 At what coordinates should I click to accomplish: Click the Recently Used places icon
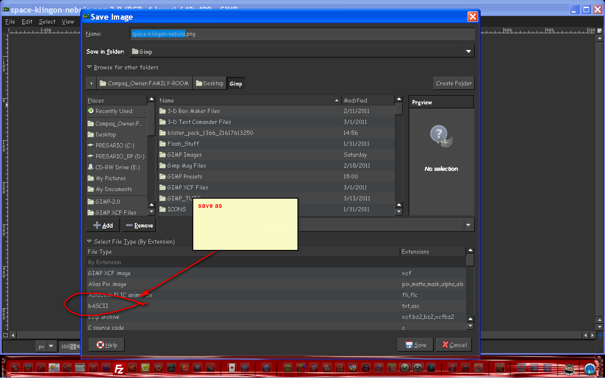91,111
